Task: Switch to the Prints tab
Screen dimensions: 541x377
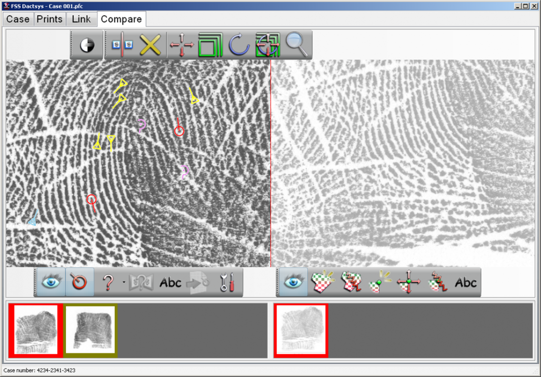Action: pos(50,19)
